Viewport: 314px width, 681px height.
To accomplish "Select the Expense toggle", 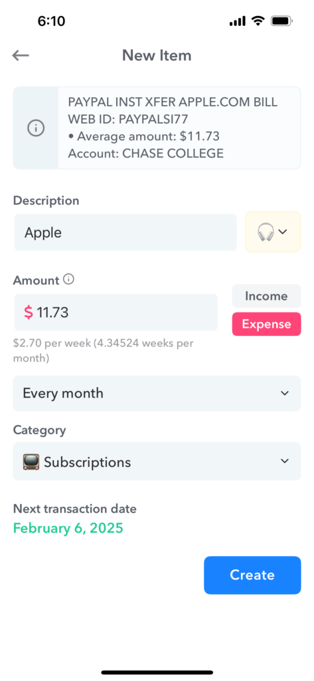I will click(x=266, y=324).
